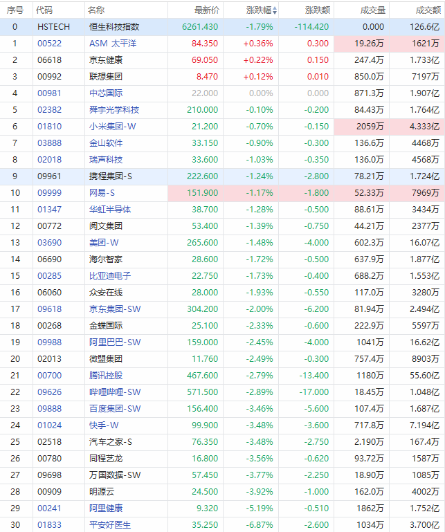Click the 名称 column header
Viewport: 445px width, 532px height.
click(x=96, y=10)
